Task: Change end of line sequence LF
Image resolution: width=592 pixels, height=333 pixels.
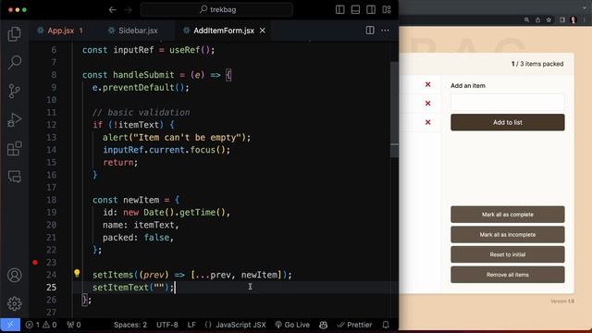Action: point(191,325)
